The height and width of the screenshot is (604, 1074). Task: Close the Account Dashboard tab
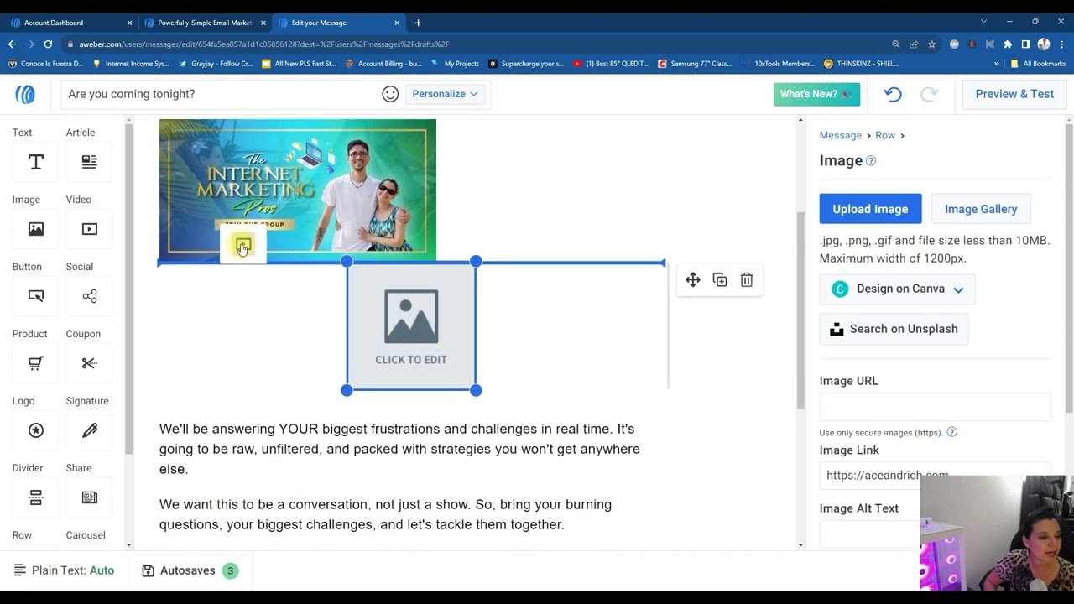[x=129, y=23]
